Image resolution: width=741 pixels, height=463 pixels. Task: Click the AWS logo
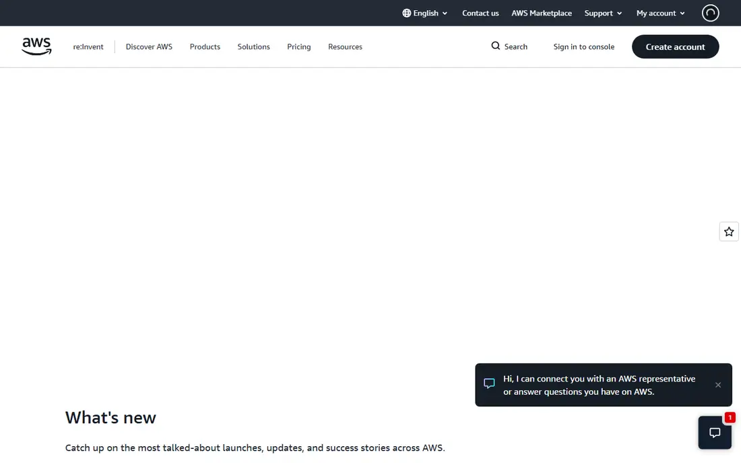point(36,46)
